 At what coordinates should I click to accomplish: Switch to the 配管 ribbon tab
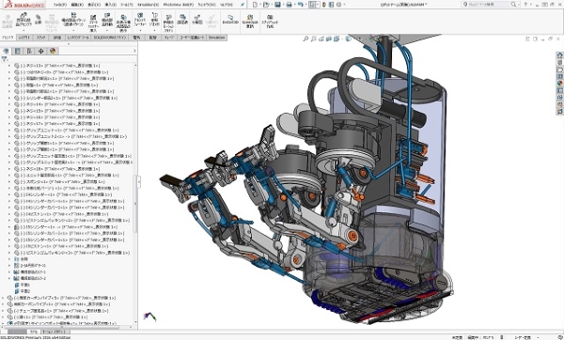tap(152, 38)
